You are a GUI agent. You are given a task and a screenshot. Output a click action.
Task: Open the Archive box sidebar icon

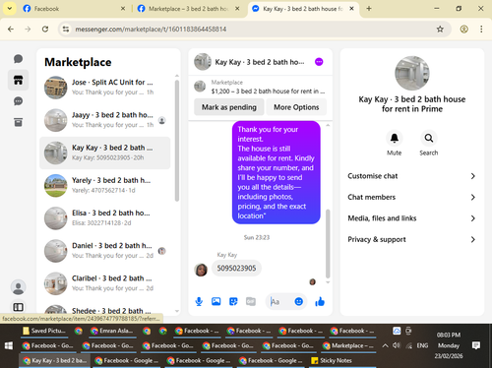(18, 122)
